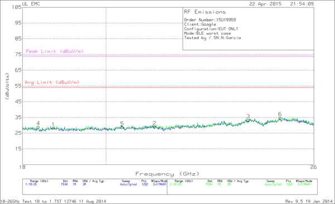Click the x-axis end value 26

tap(313, 167)
